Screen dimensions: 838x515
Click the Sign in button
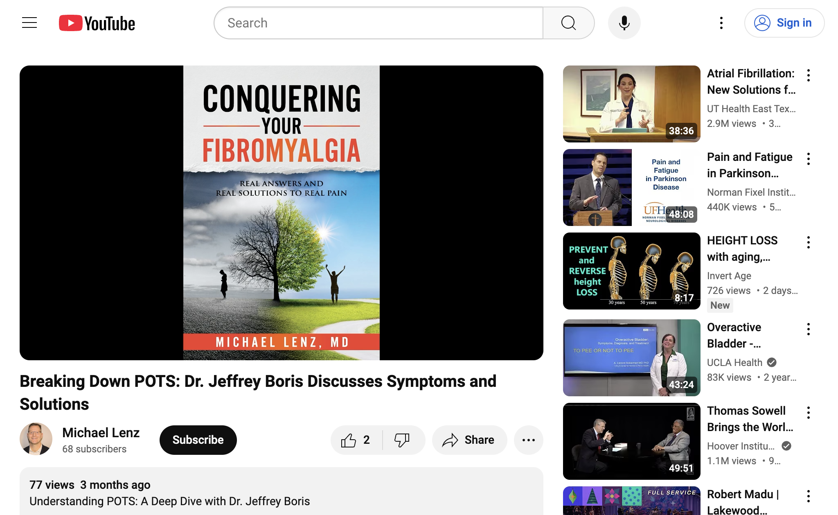784,23
